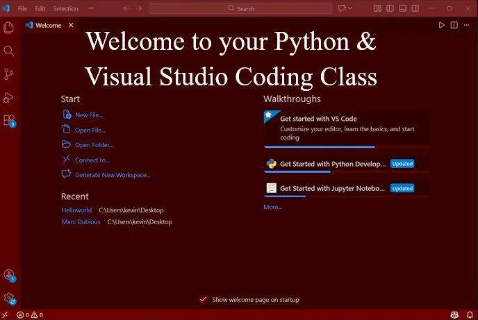Image resolution: width=478 pixels, height=320 pixels.
Task: Open the Run and Debug view
Action: click(8, 97)
